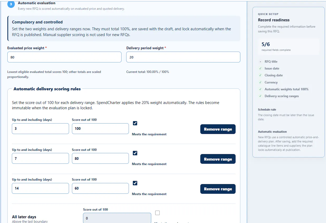326x223 pixels.
Task: Untick Meets the requirement for 3-day range
Action: coord(135,123)
